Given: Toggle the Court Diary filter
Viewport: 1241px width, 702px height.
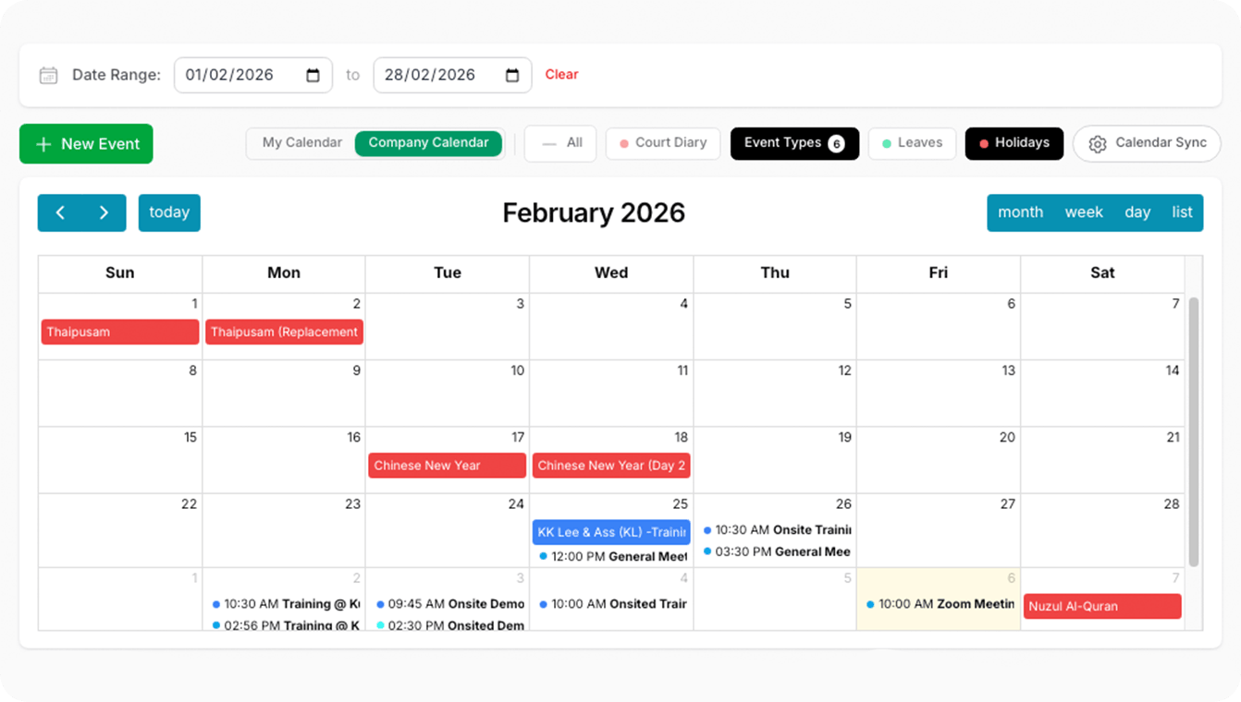Looking at the screenshot, I should coord(662,143).
